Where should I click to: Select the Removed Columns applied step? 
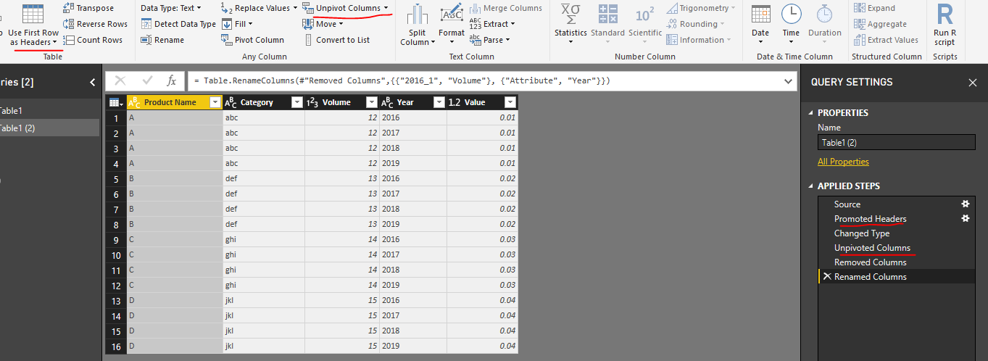coord(870,262)
